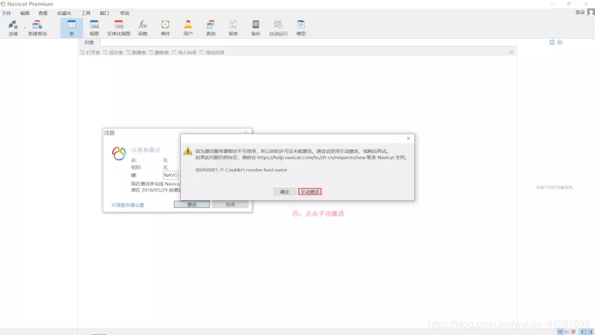Screen dimensions: 595x335
Task: Open the 查询 query objects
Action: pos(211,28)
